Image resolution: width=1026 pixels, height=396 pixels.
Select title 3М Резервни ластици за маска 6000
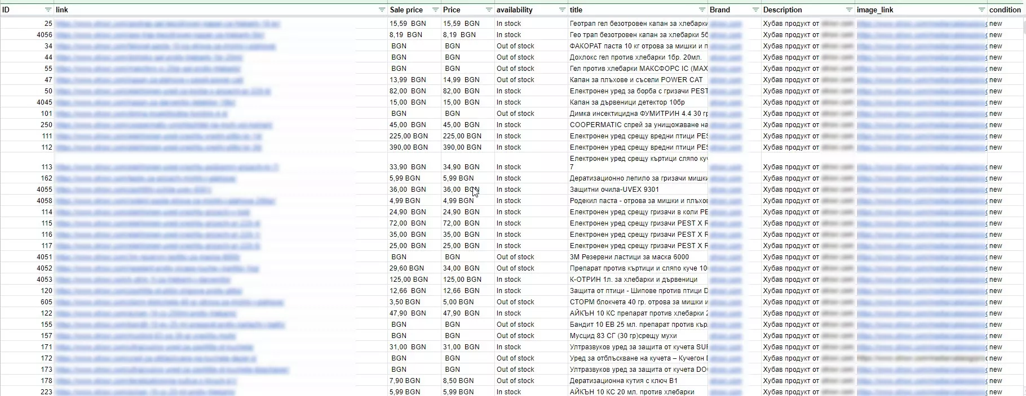click(x=629, y=257)
